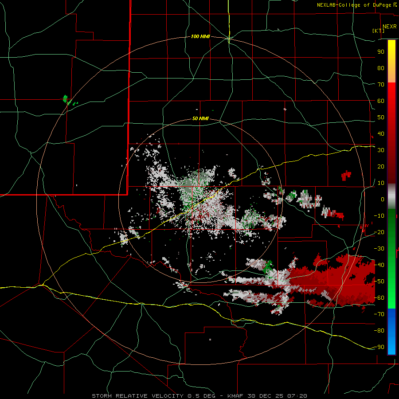The height and width of the screenshot is (399, 399).
Task: Select the blue segment of the velocity color bar
Action: (391, 332)
